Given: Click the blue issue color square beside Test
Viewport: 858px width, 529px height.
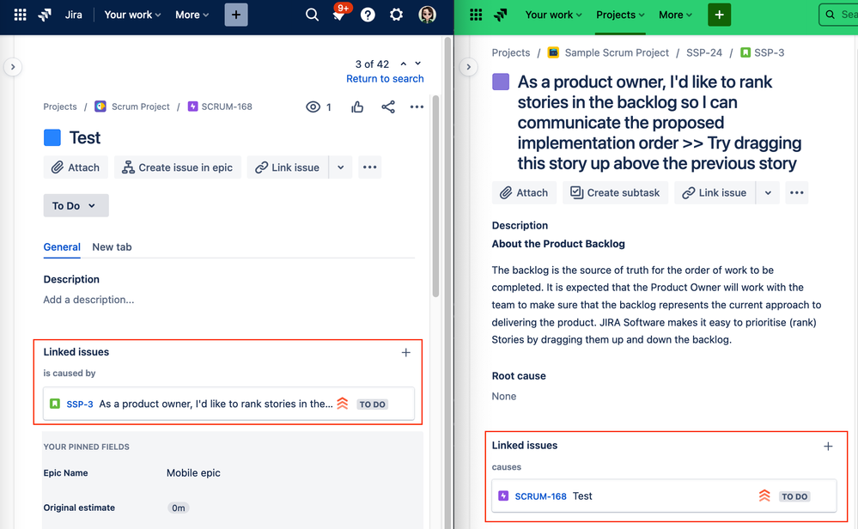Looking at the screenshot, I should (52, 138).
